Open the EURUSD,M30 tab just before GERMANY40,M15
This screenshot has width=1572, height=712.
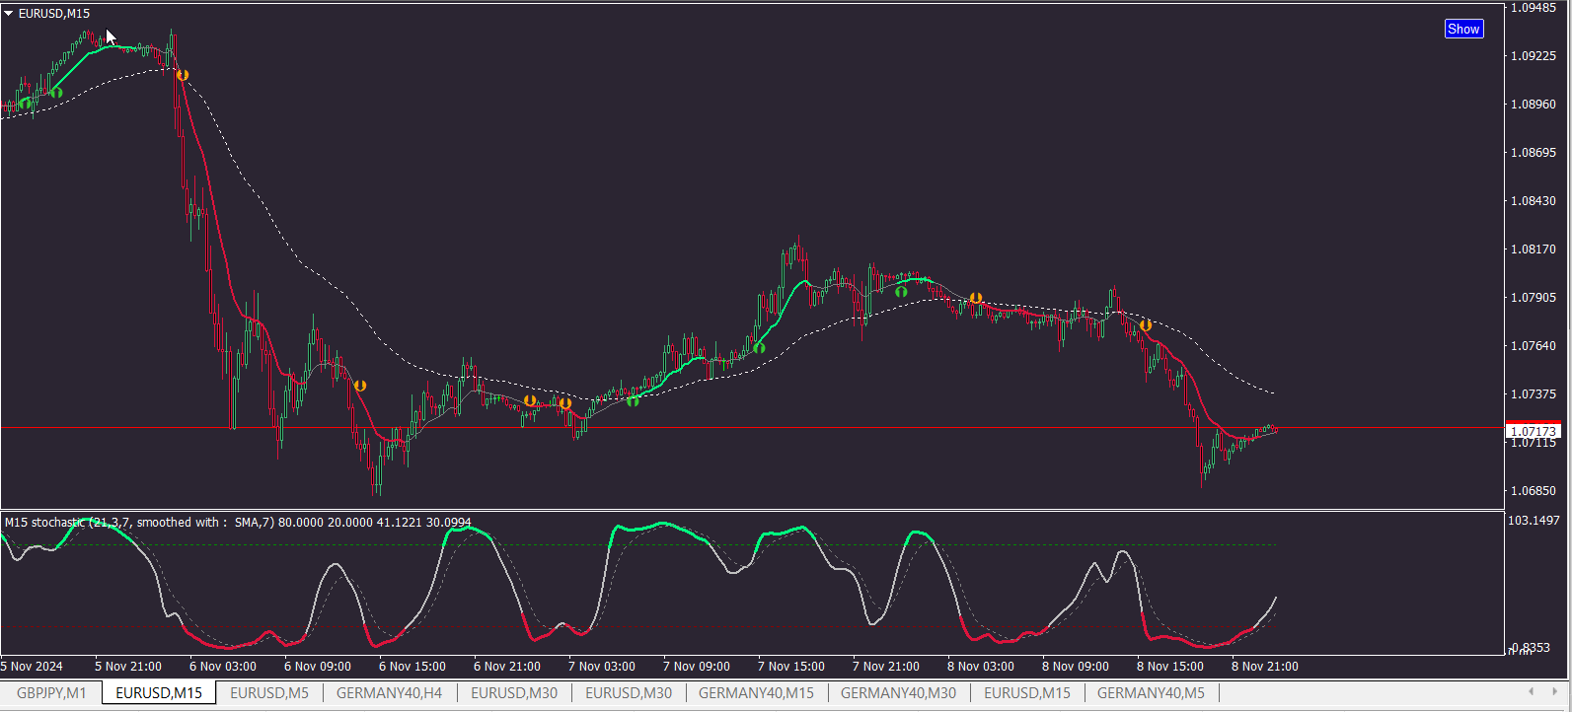coord(629,693)
